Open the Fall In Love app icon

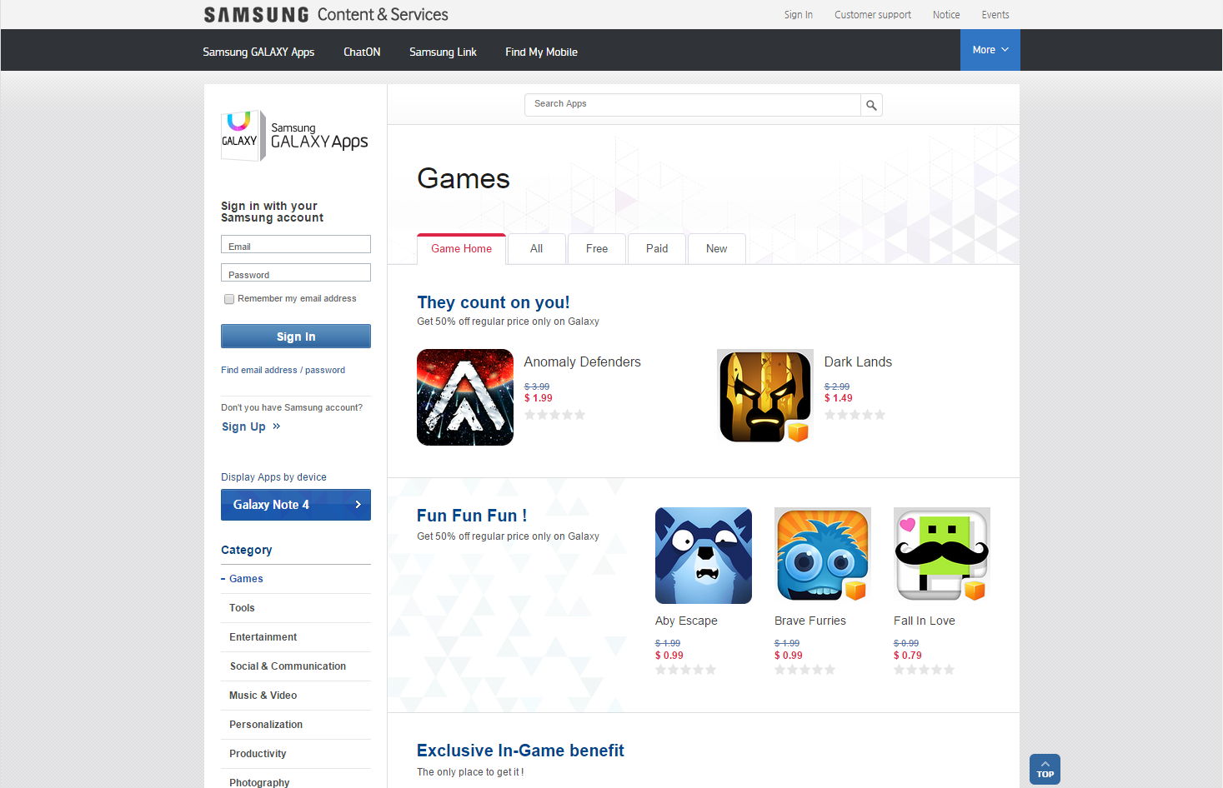[942, 556]
